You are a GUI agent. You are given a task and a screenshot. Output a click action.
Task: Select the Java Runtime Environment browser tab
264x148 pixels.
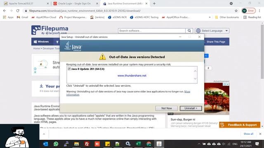[125, 4]
